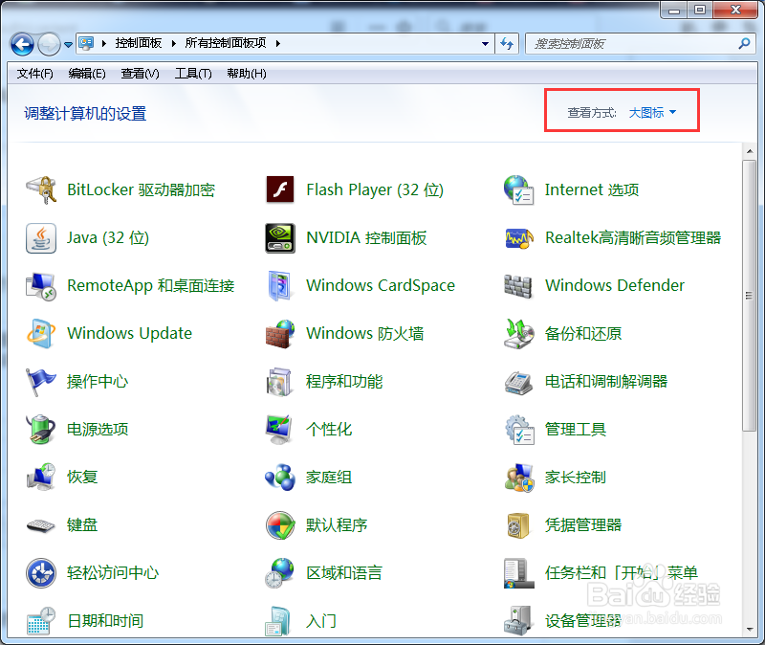Click the search magnifier icon
The height and width of the screenshot is (645, 765).
[x=745, y=43]
